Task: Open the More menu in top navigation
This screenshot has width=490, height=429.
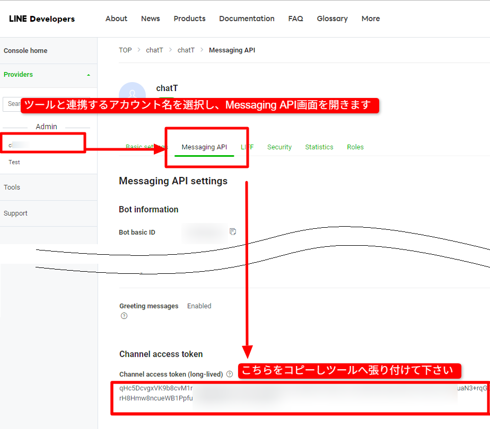Action: pos(370,19)
